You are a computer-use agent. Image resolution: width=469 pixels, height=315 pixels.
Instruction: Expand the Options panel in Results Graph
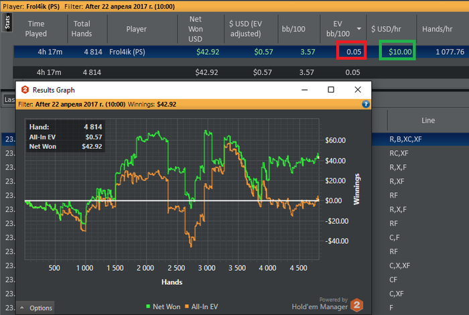[x=36, y=308]
